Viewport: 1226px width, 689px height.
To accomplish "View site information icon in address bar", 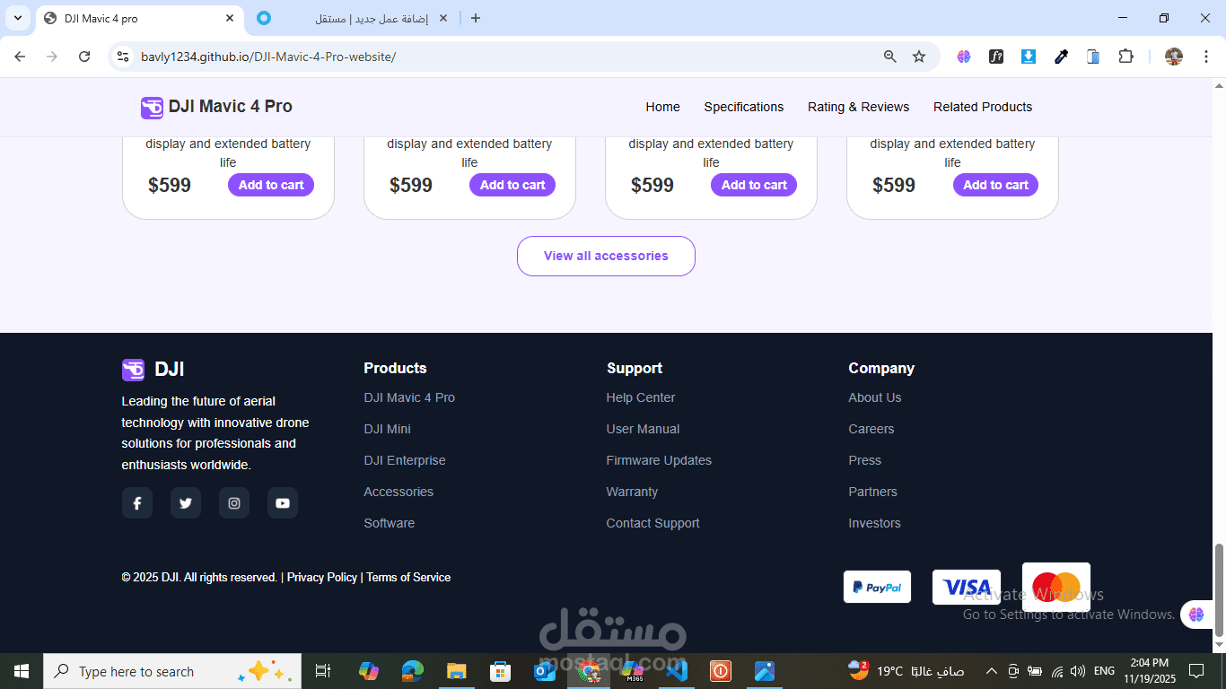I will [124, 57].
